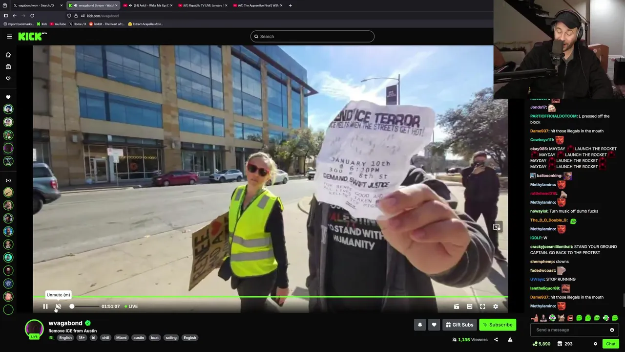Image resolution: width=625 pixels, height=352 pixels.
Task: Click the green Subscribe button
Action: click(498, 325)
